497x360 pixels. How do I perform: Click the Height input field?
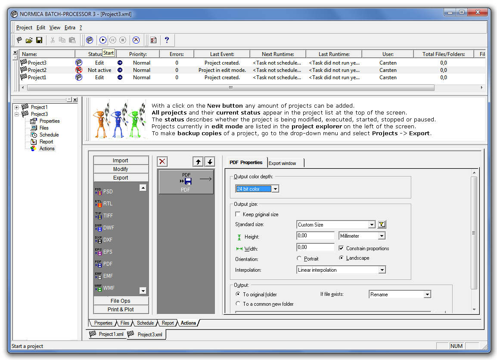tap(315, 236)
